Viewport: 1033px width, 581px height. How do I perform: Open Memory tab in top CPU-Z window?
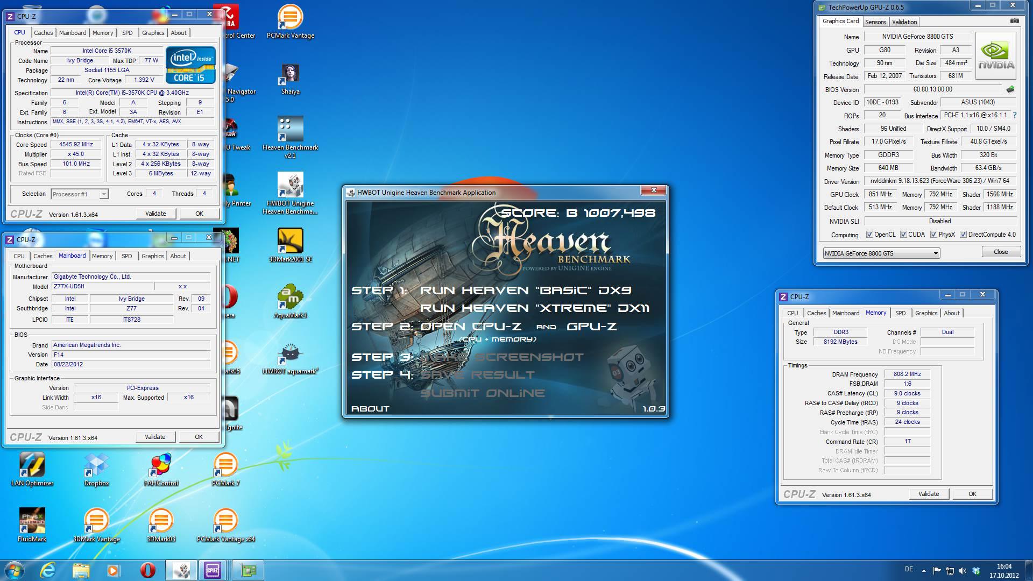coord(103,33)
